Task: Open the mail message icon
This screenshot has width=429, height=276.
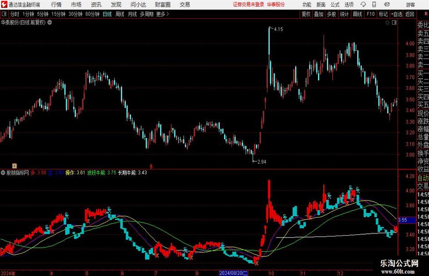Action: 387,5
